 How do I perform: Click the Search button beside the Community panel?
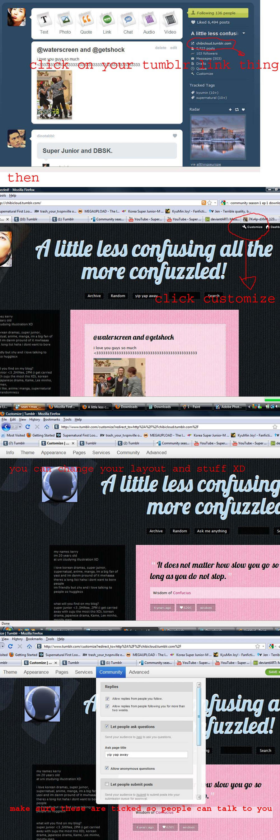265,750
